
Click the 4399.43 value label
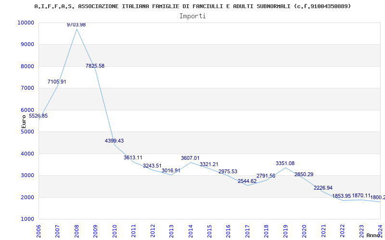click(x=114, y=141)
